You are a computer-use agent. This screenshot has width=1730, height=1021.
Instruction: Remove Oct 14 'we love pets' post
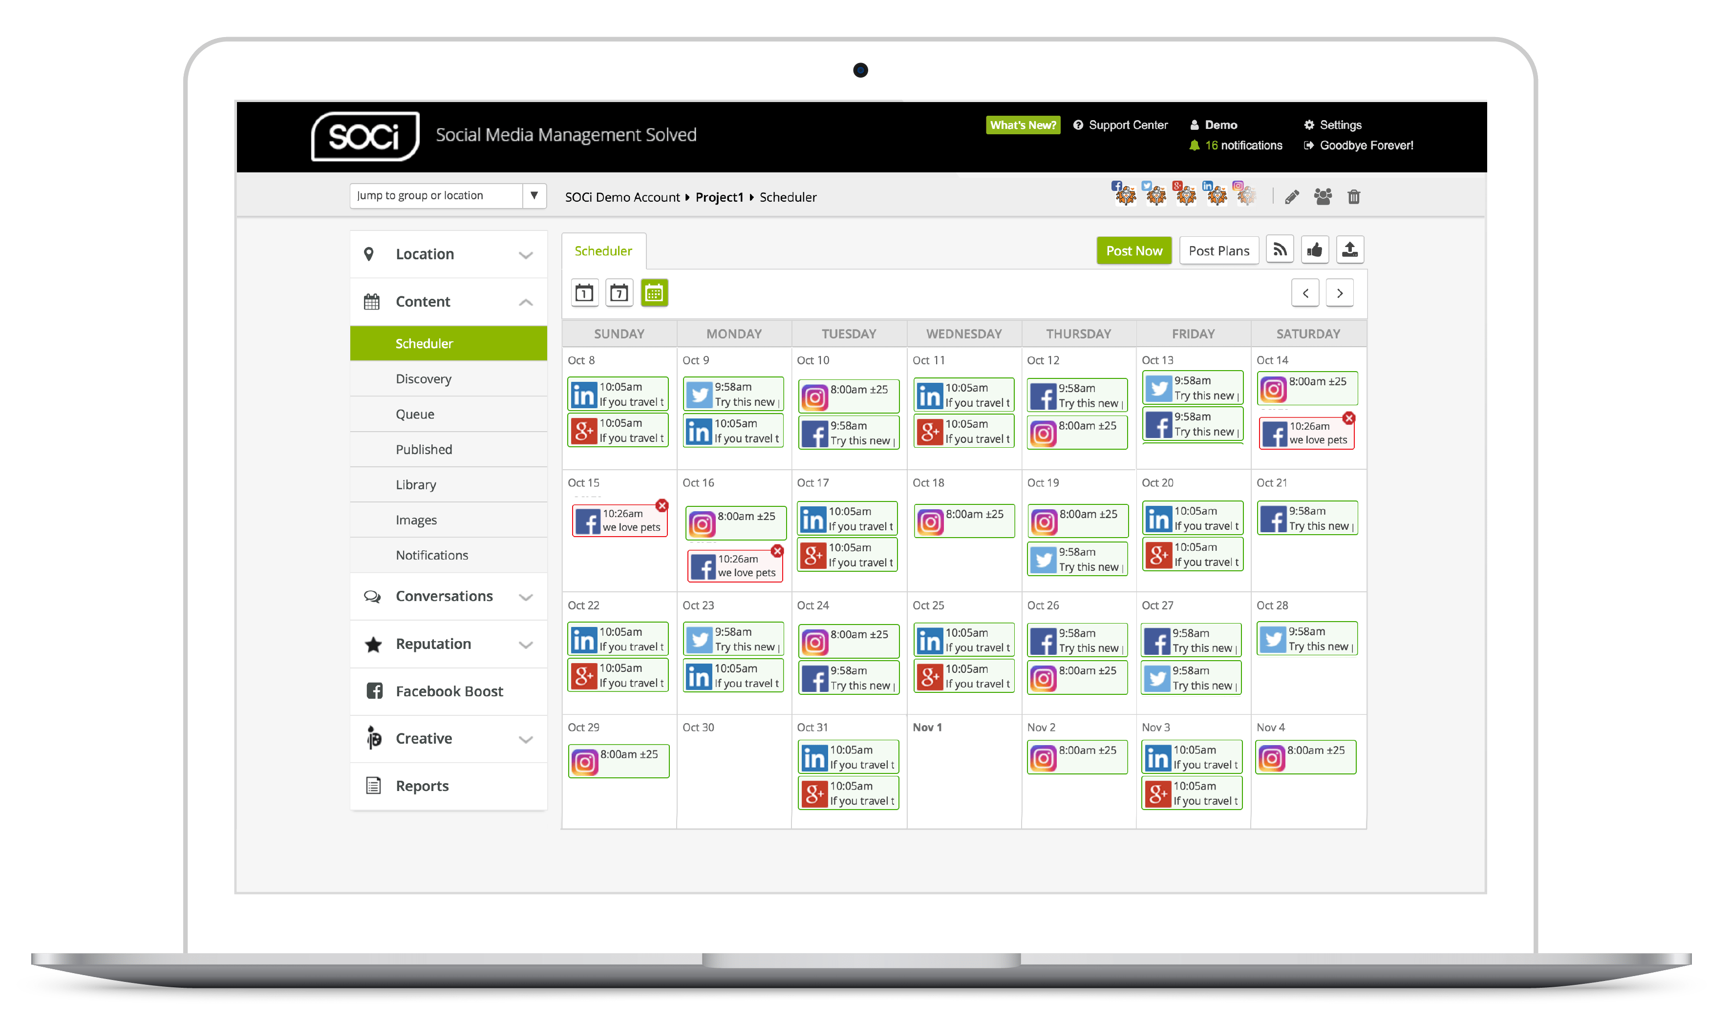pos(1348,418)
